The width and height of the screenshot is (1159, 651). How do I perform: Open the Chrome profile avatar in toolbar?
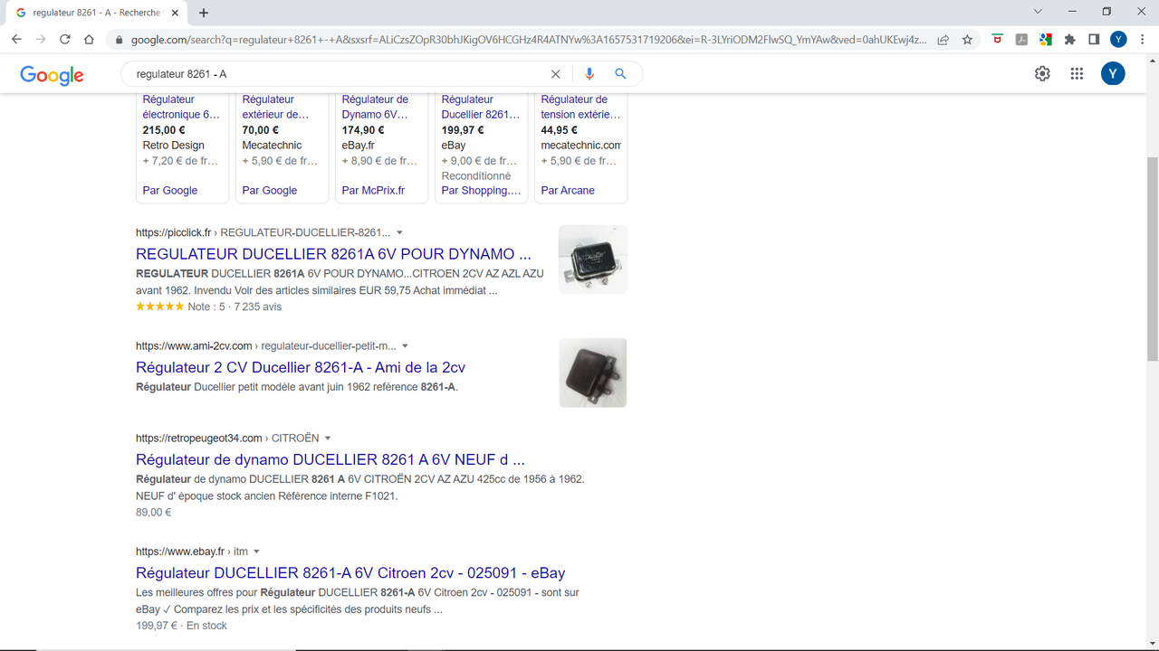click(1118, 40)
